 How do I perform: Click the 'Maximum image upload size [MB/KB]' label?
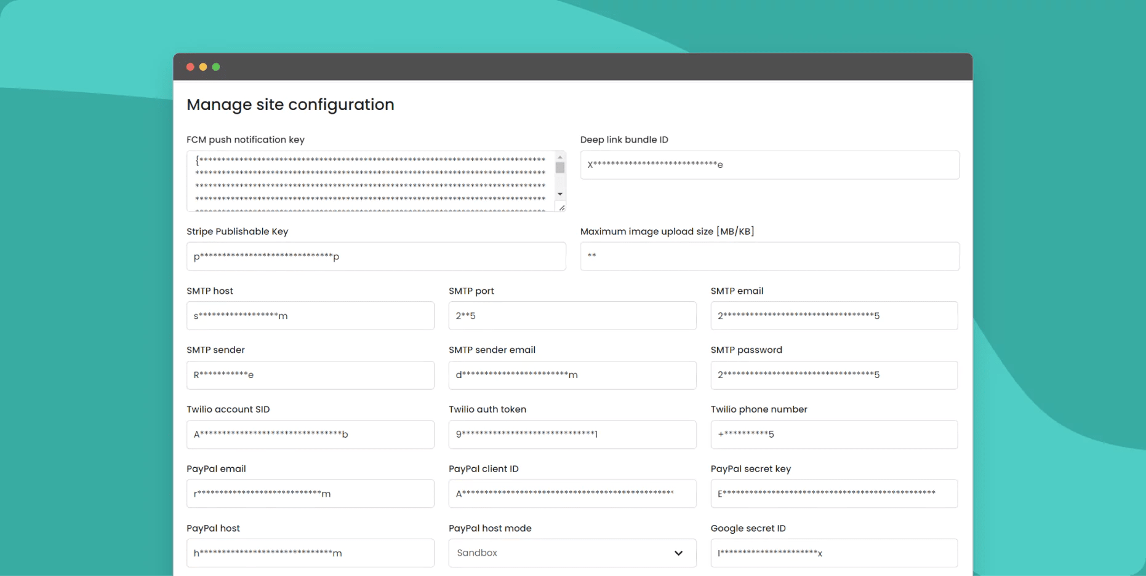point(667,232)
